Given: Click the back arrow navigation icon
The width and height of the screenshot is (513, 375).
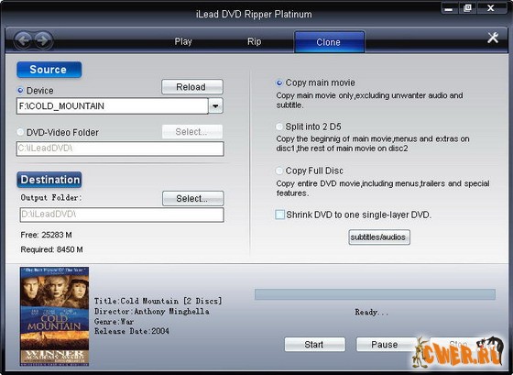Looking at the screenshot, I should coord(23,41).
